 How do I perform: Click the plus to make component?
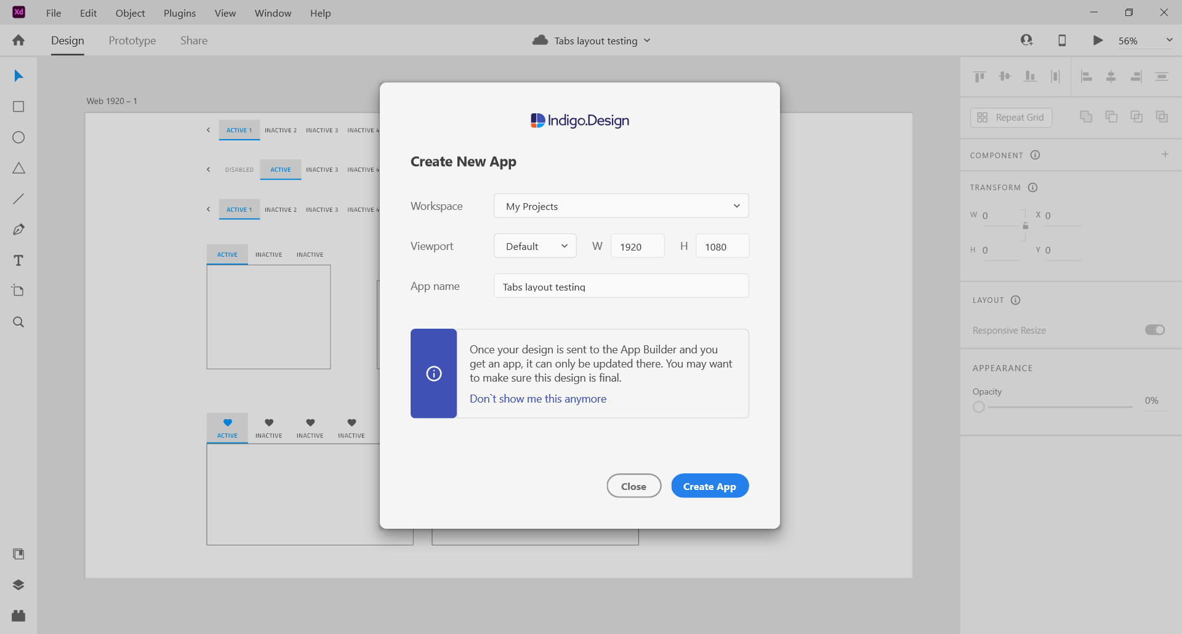(1165, 154)
